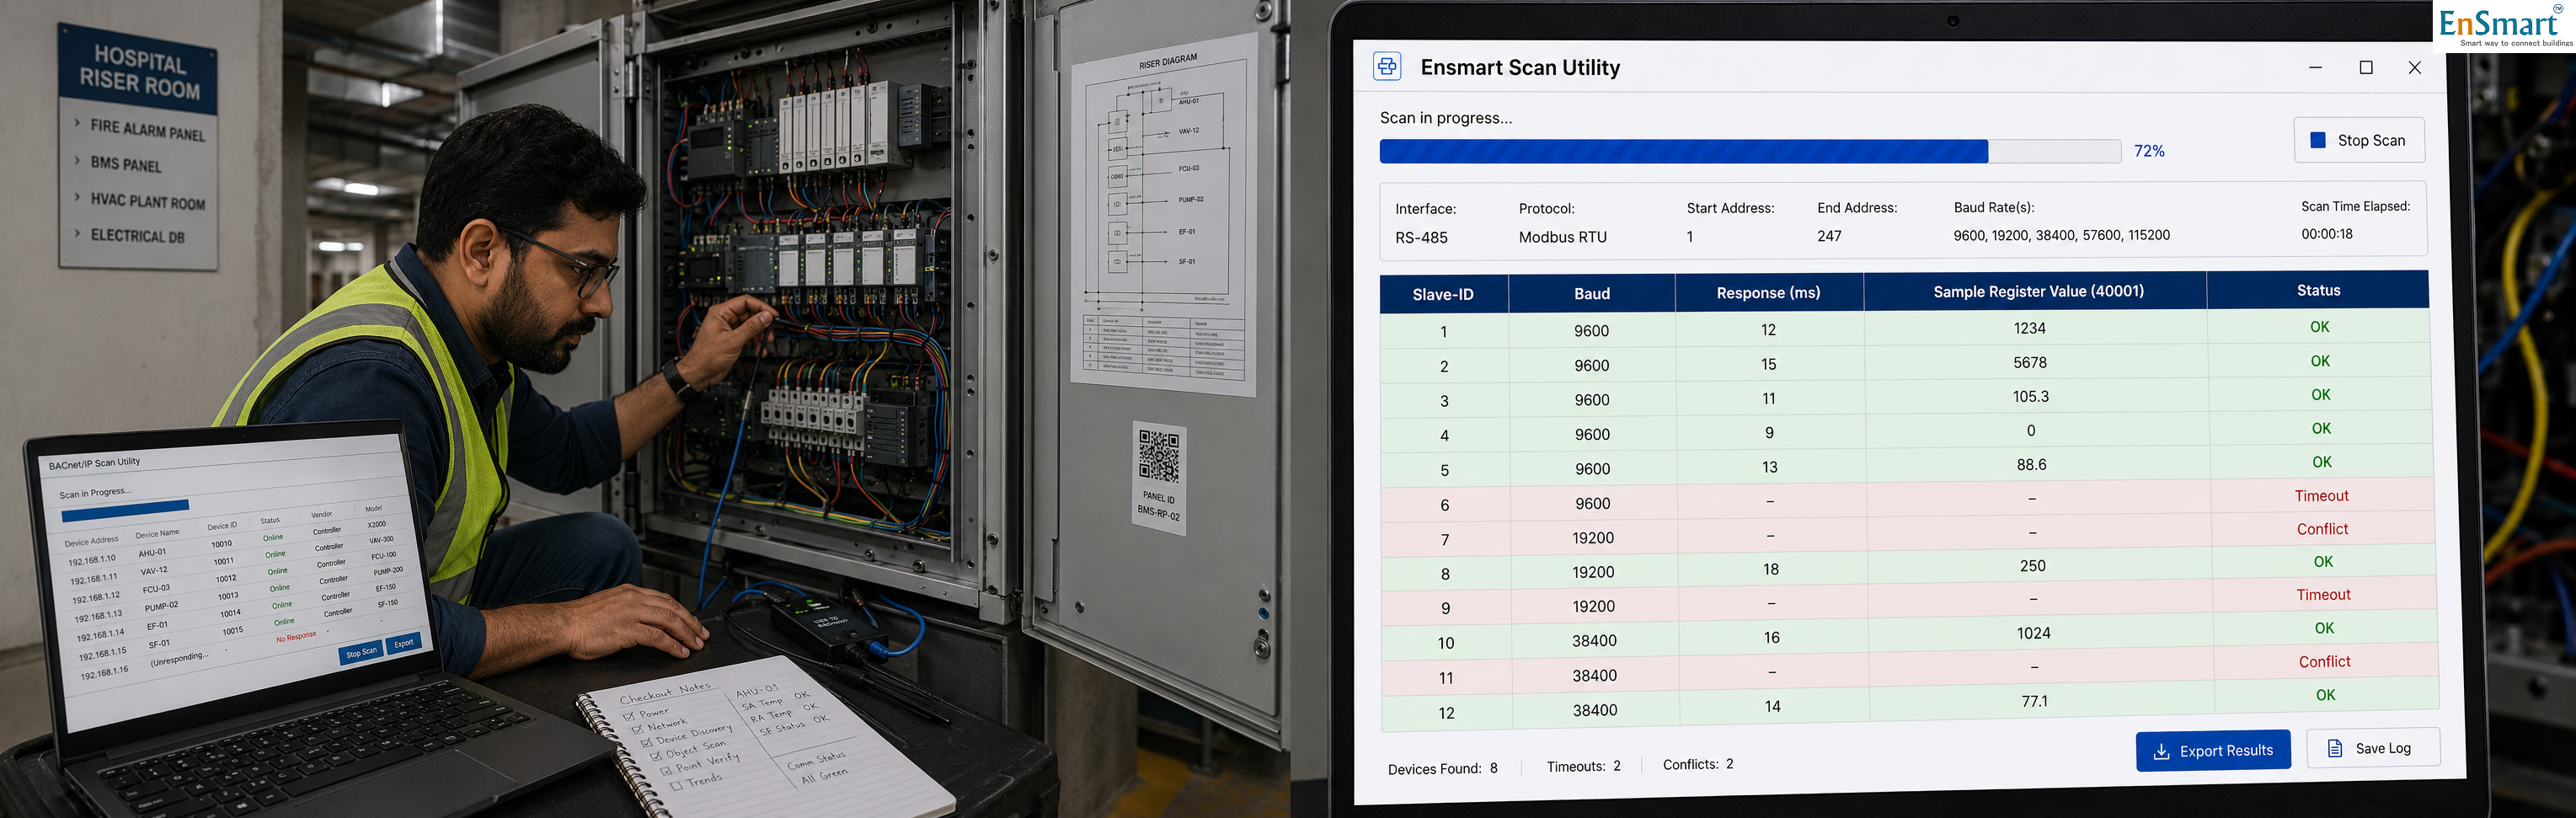Click the download icon on Export Results
Image resolution: width=2576 pixels, height=818 pixels.
click(x=2161, y=751)
